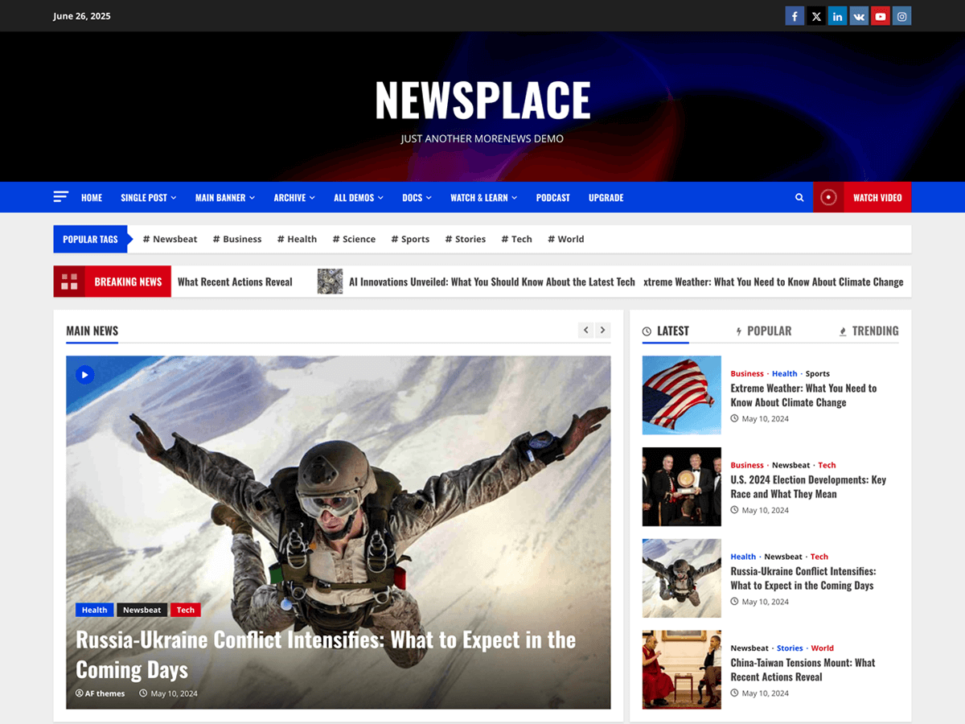The height and width of the screenshot is (724, 965).
Task: Open the climate change article thumbnail
Action: click(681, 394)
